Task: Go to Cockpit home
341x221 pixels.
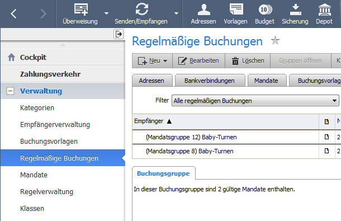Action: point(63,57)
